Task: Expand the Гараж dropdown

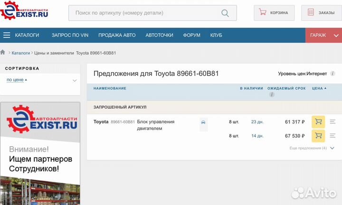Action: coord(323,35)
